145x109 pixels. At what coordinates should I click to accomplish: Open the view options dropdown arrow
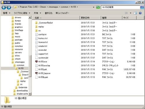click(130, 13)
